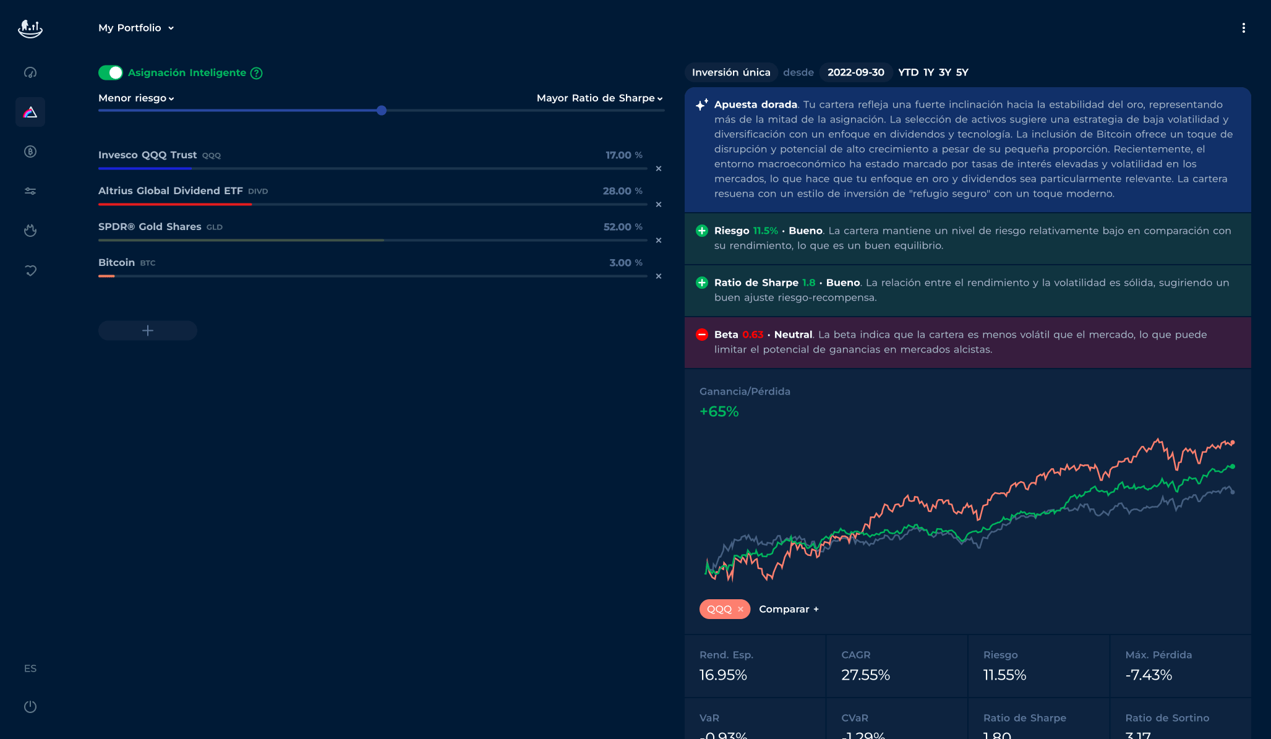Click the Asignación Inteligente label
The height and width of the screenshot is (739, 1271).
click(187, 73)
